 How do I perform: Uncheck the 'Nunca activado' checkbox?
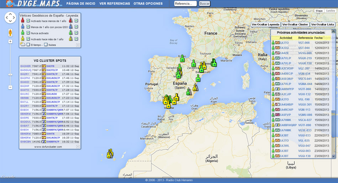pos(28,33)
